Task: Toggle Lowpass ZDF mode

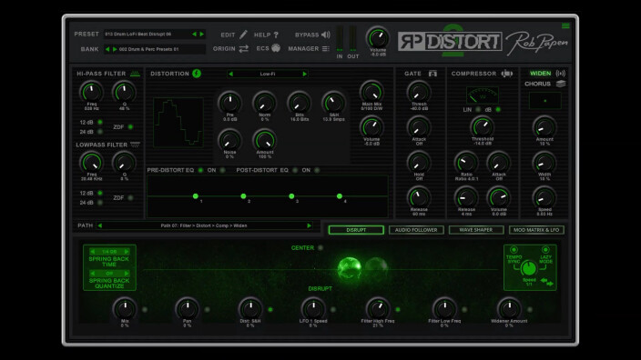Action: coord(130,197)
